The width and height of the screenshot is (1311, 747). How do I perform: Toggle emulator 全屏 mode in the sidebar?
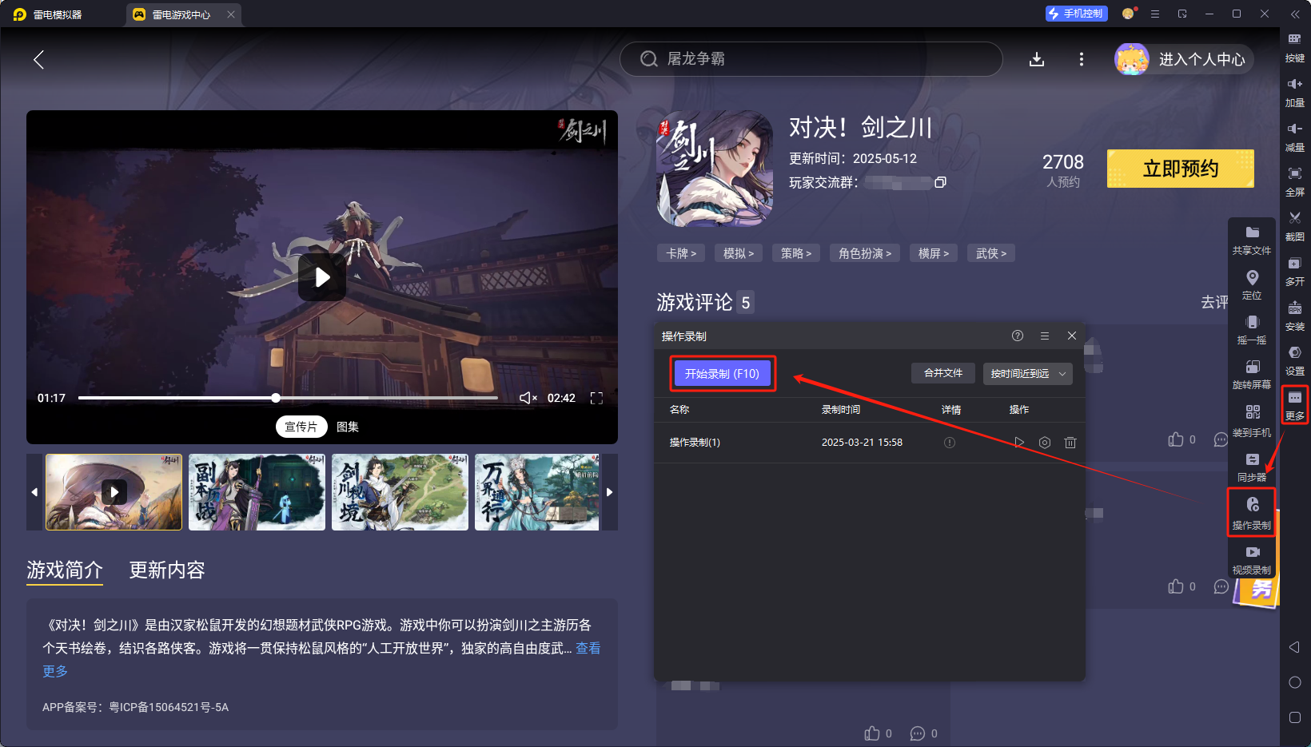(x=1294, y=182)
